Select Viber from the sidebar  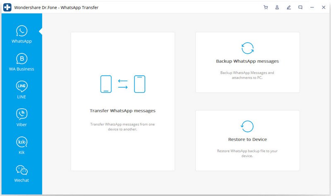pos(22,118)
